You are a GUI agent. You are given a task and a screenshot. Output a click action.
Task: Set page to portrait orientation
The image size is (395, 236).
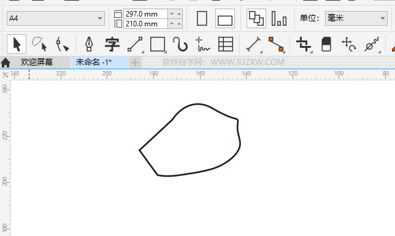(202, 18)
